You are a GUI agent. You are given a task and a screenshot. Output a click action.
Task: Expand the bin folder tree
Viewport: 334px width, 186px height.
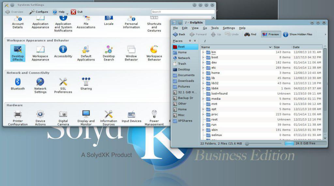click(x=203, y=52)
